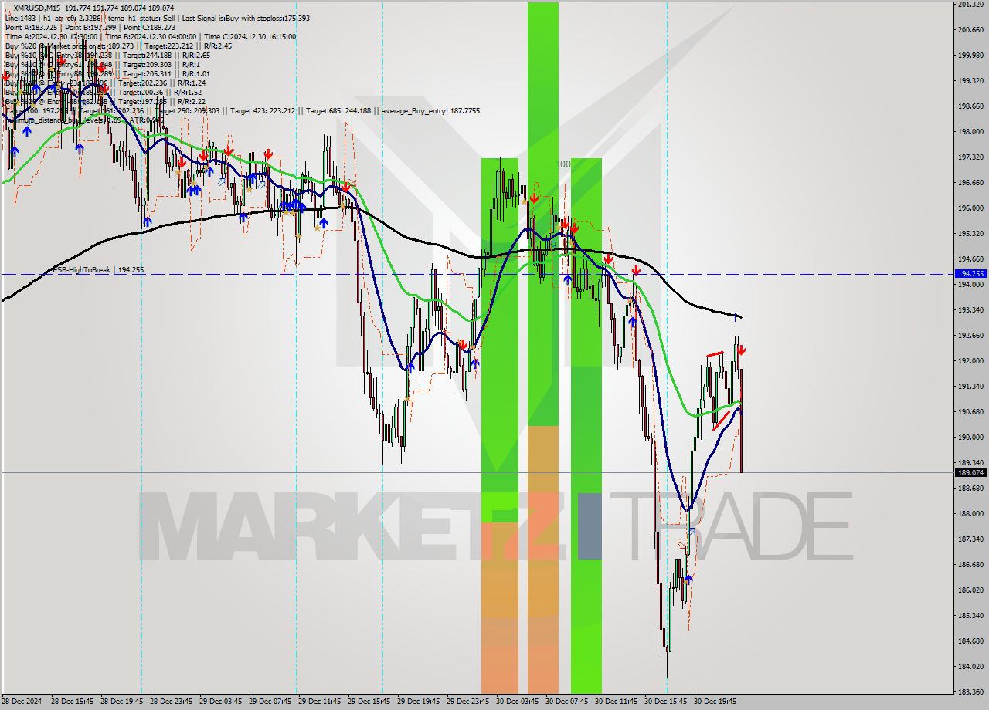Click the 198.000 price axis label
Image resolution: width=989 pixels, height=710 pixels.
(970, 132)
